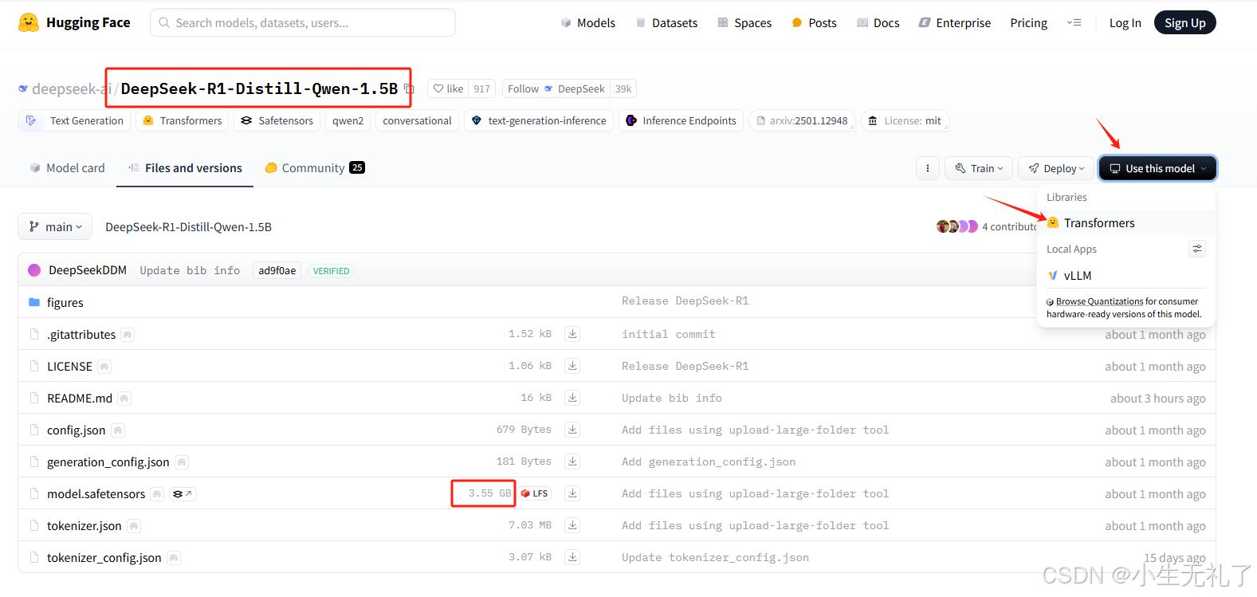Open the Pricing page

pos(1028,22)
